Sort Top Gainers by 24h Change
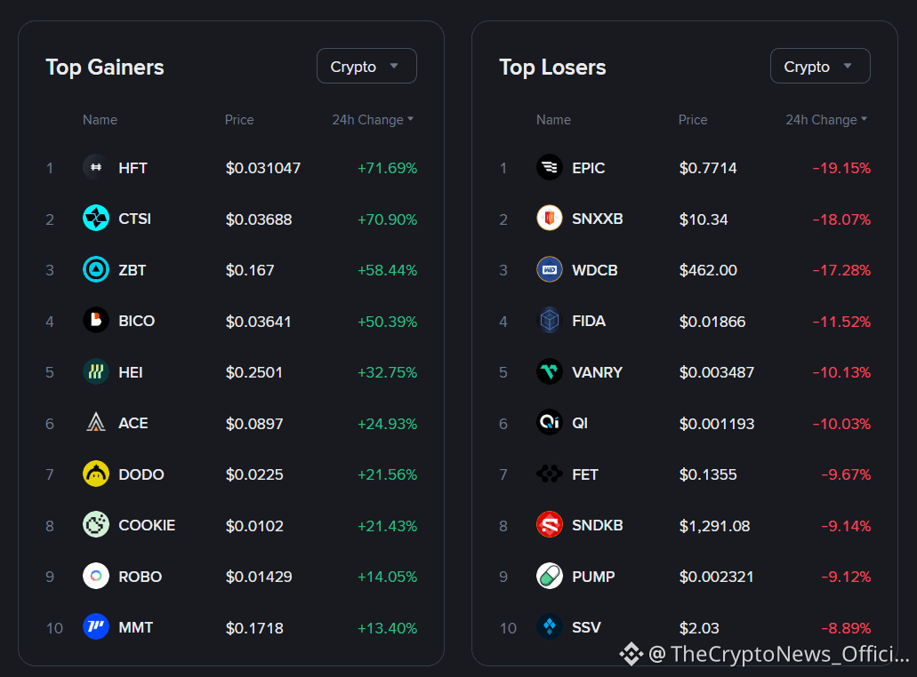The image size is (917, 677). pyautogui.click(x=373, y=120)
